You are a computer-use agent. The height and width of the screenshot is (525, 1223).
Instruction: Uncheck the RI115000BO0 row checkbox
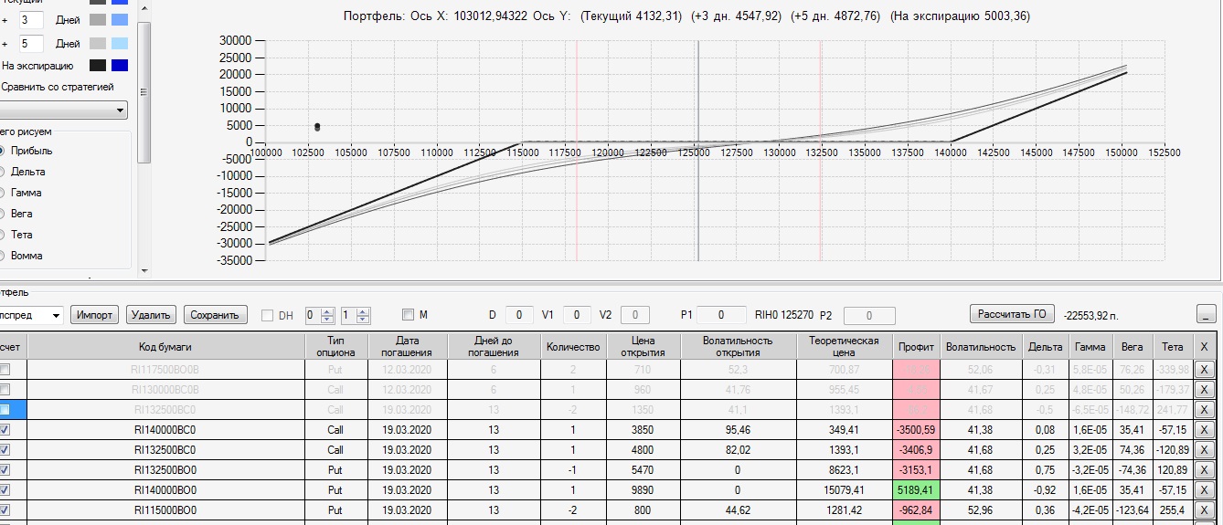click(x=5, y=509)
